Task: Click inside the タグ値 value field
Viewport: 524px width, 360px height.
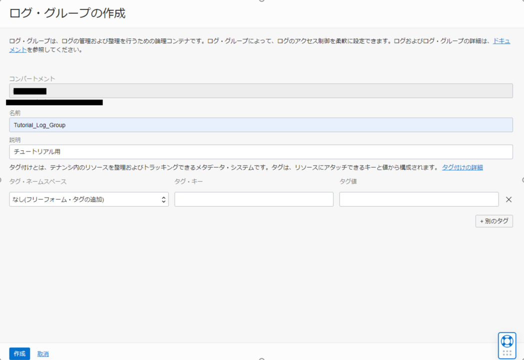Action: click(x=419, y=199)
